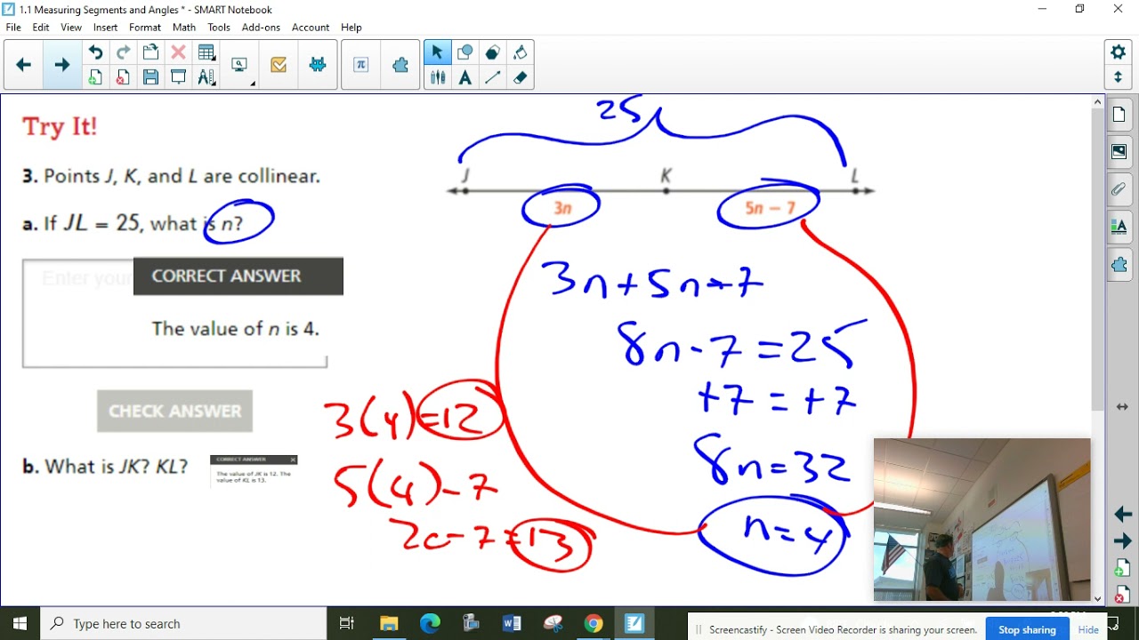
Task: Open the Add-ons puzzle tab in sidebar
Action: 1119,265
